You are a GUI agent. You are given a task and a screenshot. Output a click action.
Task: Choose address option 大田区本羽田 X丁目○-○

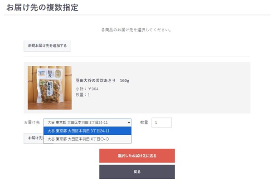tap(87, 139)
